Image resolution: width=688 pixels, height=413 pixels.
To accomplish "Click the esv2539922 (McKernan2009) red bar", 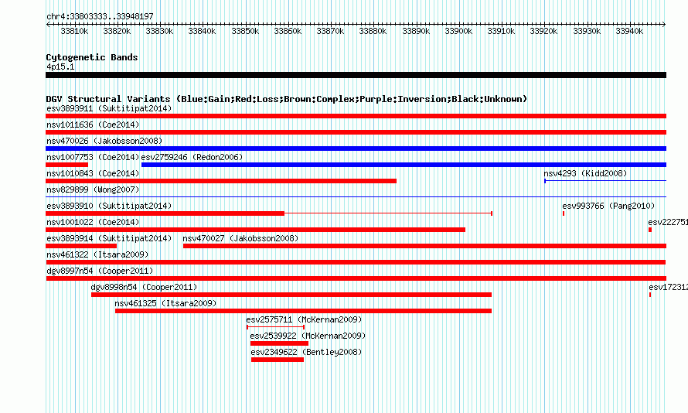I will point(280,343).
